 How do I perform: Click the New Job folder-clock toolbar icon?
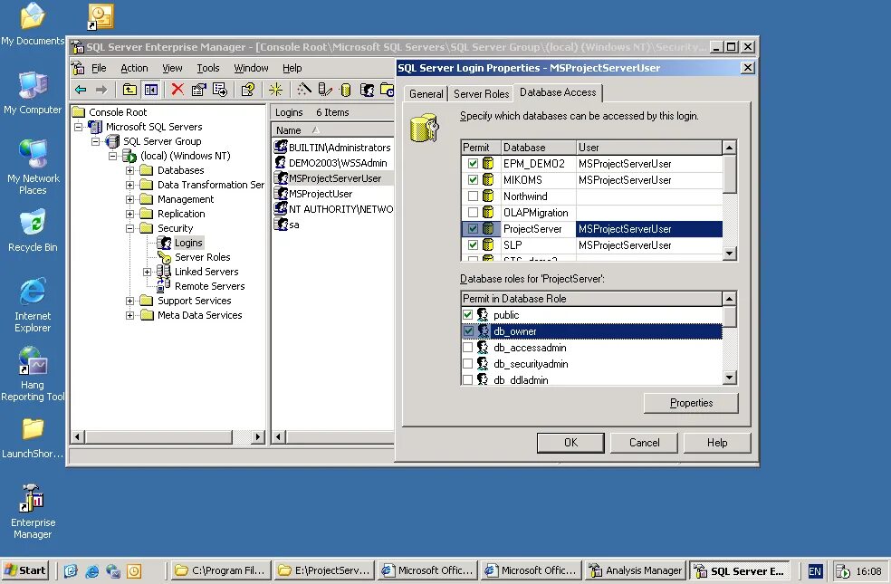(387, 90)
